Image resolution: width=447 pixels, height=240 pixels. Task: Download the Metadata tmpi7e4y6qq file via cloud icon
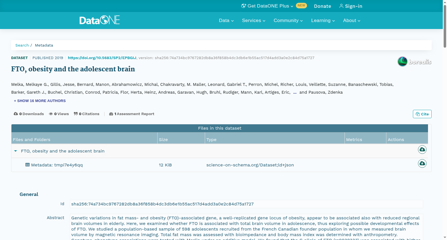pos(422,163)
